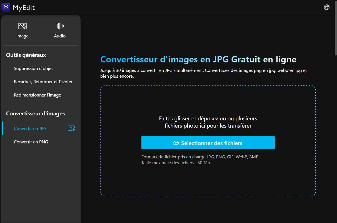Click the MyEdit logo icon
Screen dimensions: 337x223
pyautogui.click(x=6, y=7)
